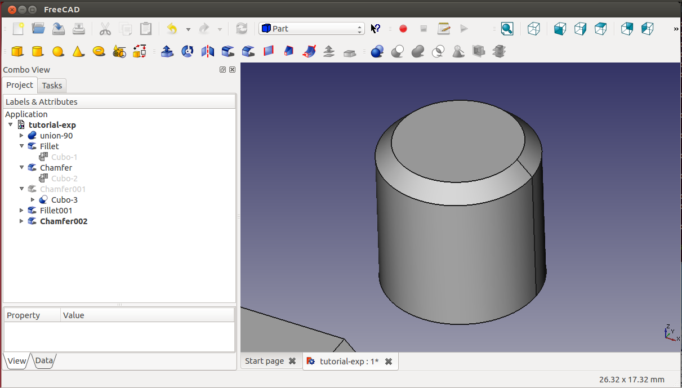Click Fit all view magnifier icon
This screenshot has width=682, height=388.
(x=507, y=29)
